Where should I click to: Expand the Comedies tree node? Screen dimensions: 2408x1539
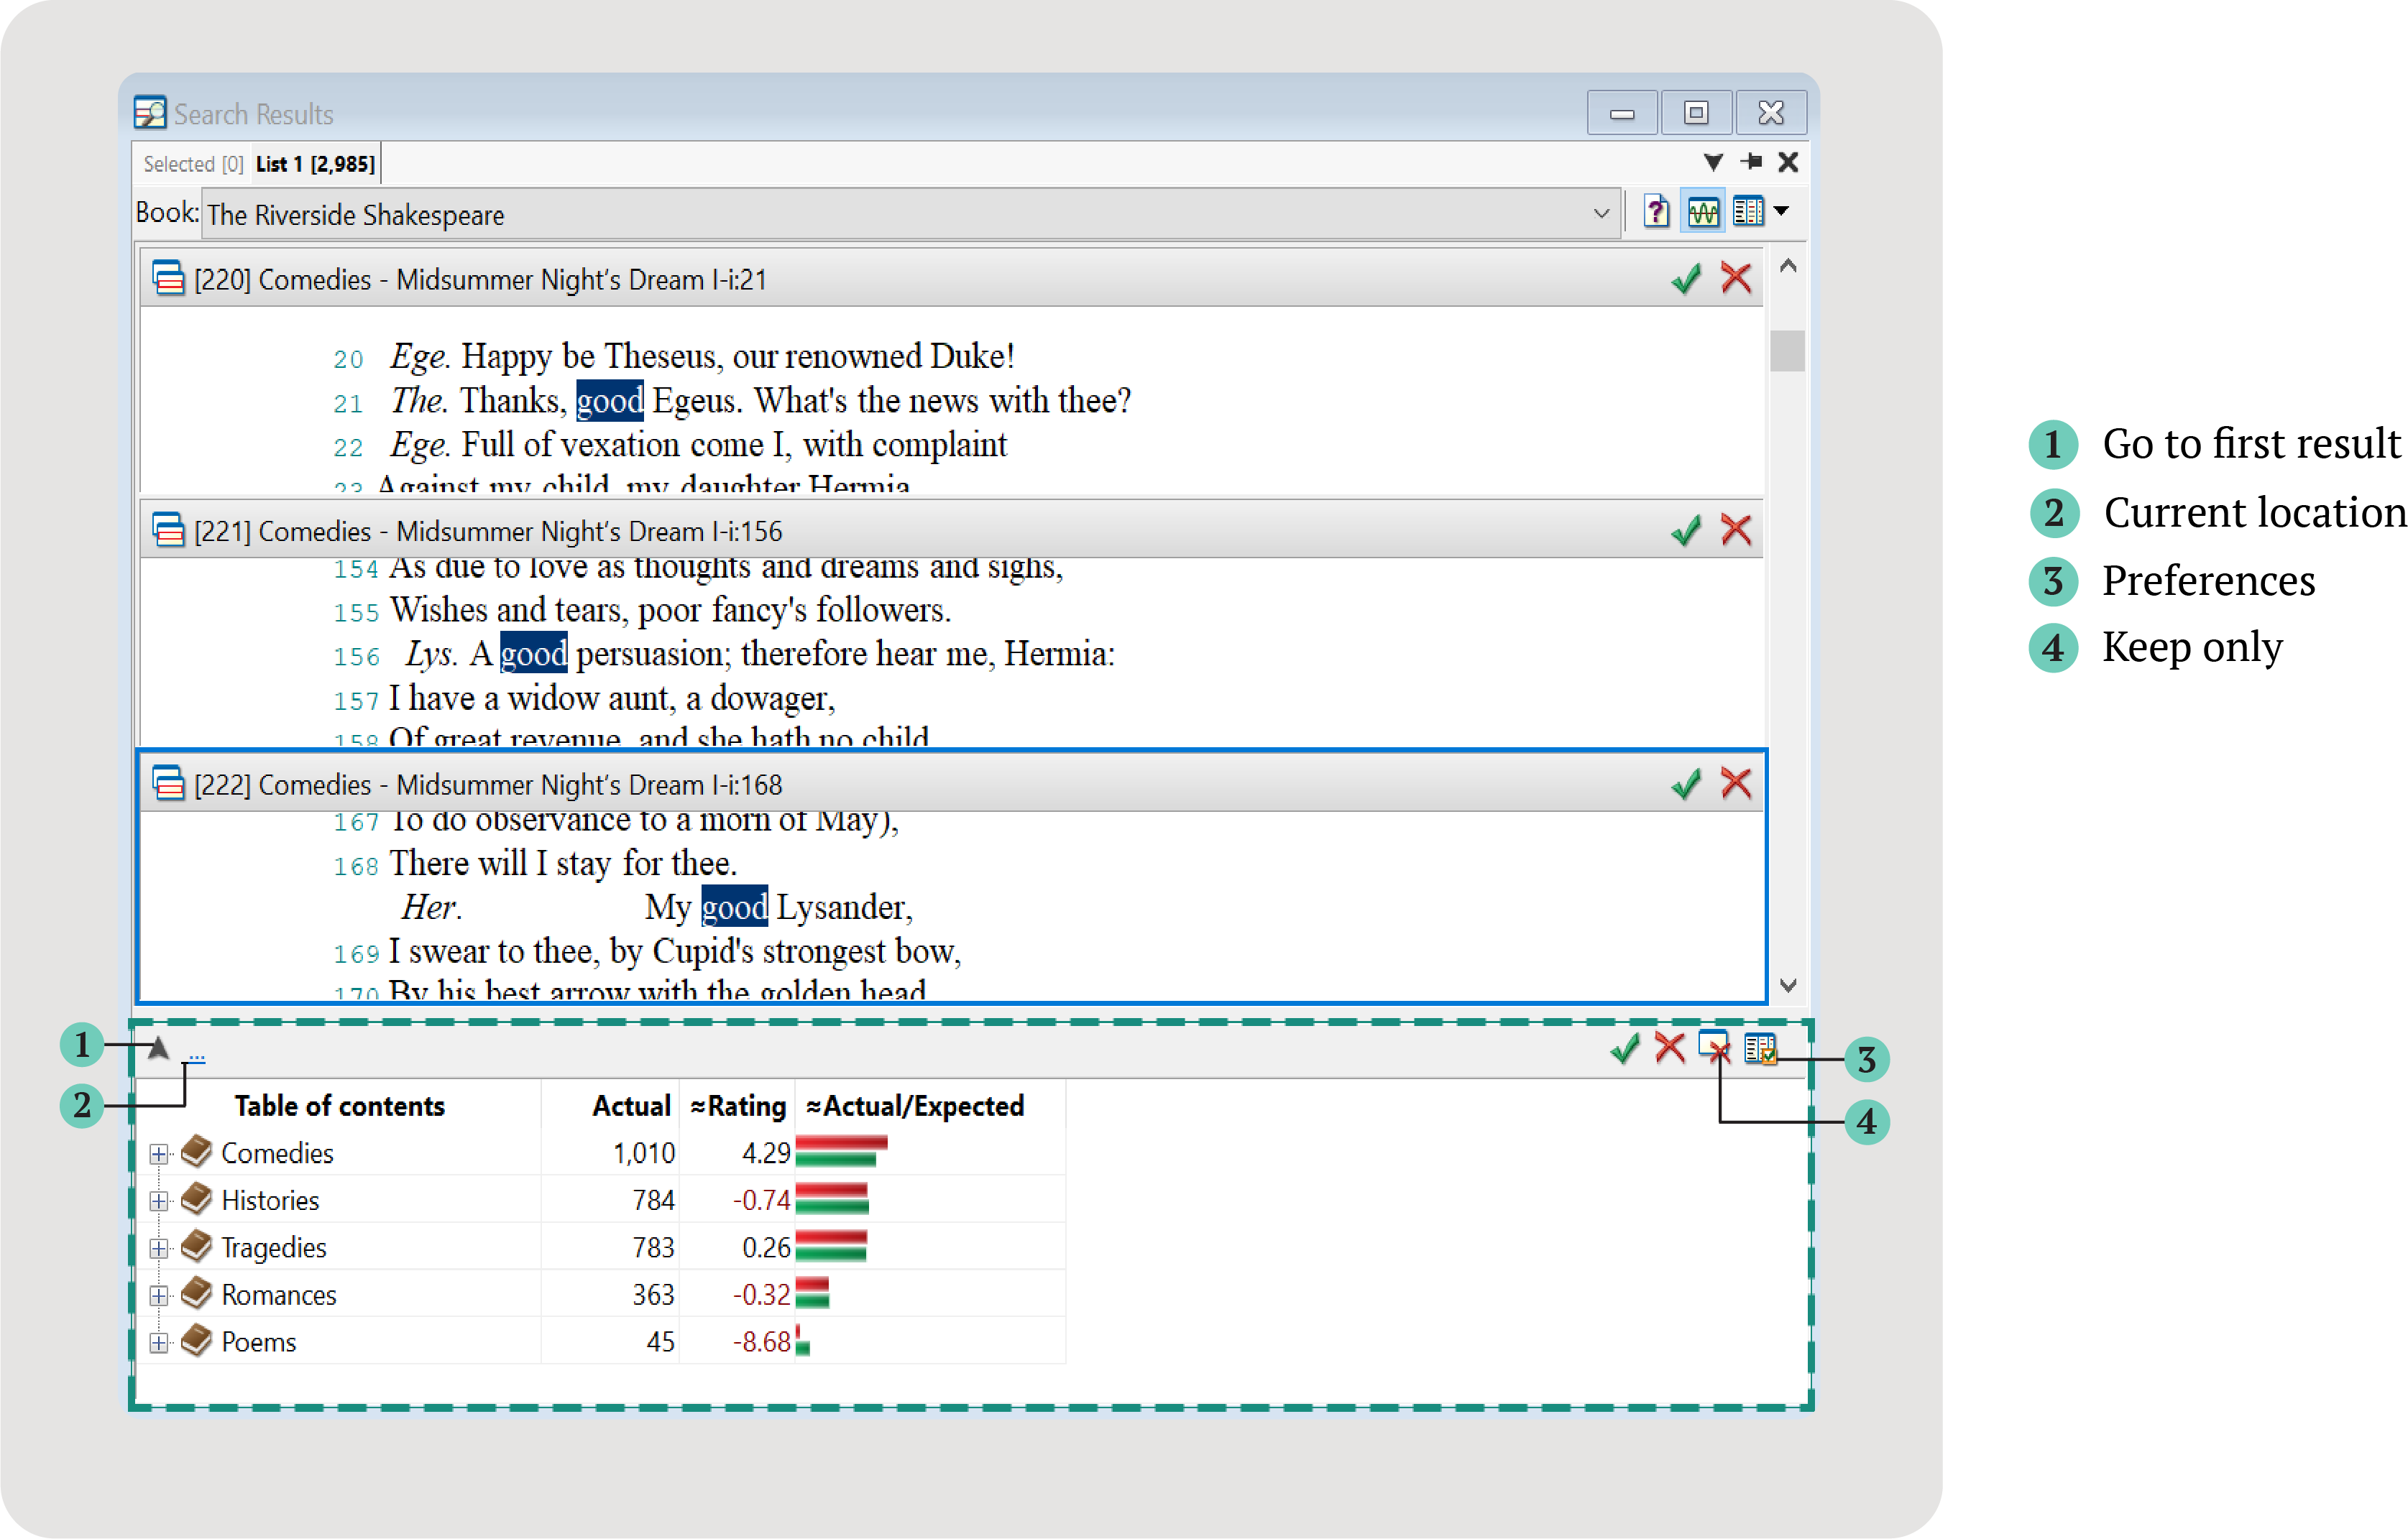point(158,1154)
